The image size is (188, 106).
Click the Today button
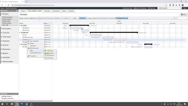point(66,18)
